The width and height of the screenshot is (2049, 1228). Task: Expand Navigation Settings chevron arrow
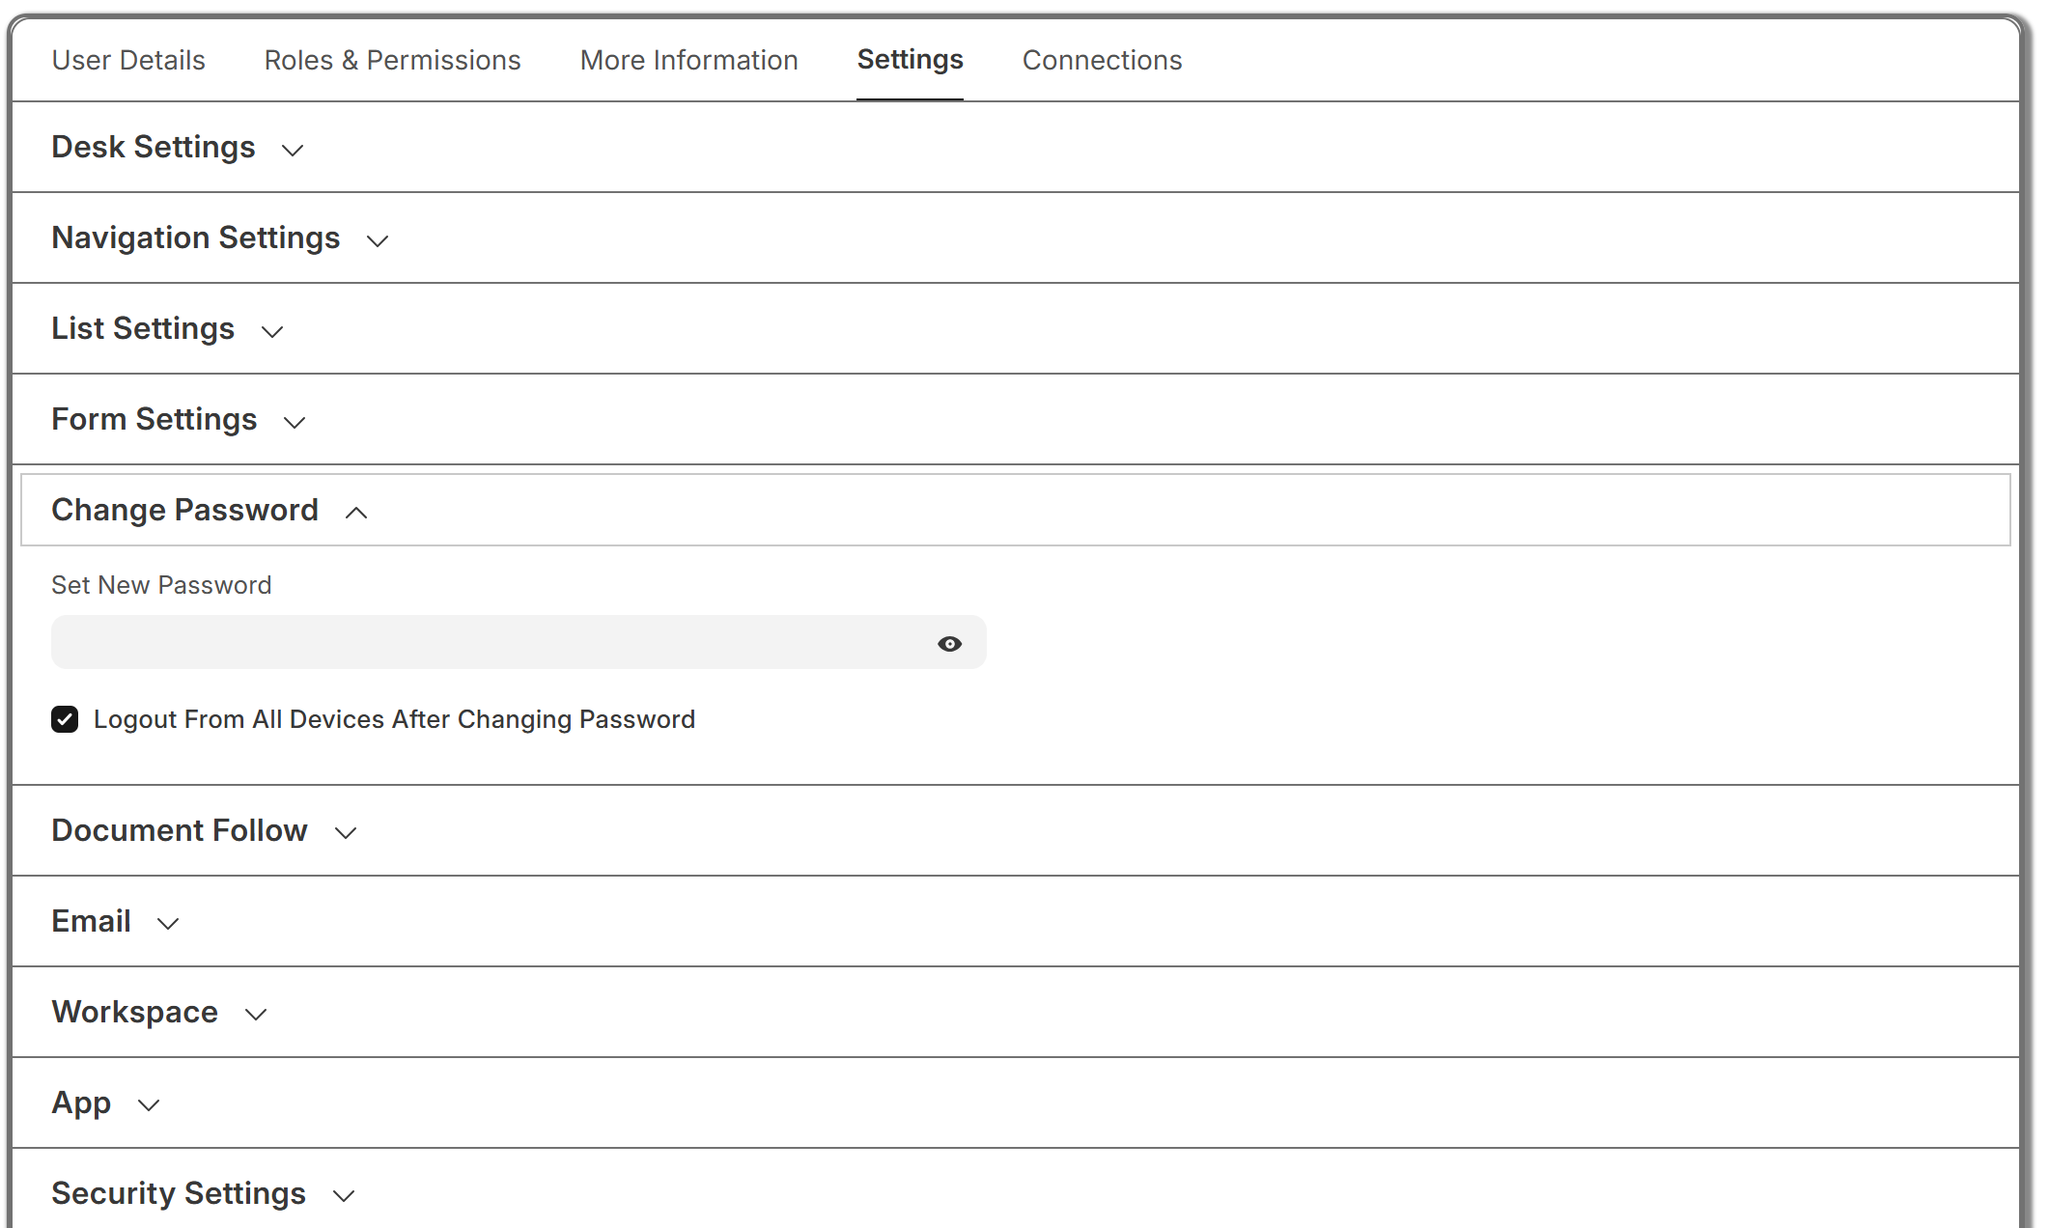(x=378, y=240)
